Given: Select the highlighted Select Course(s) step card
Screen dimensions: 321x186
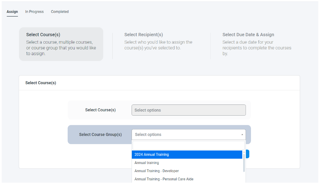Looking at the screenshot, I should tap(61, 44).
